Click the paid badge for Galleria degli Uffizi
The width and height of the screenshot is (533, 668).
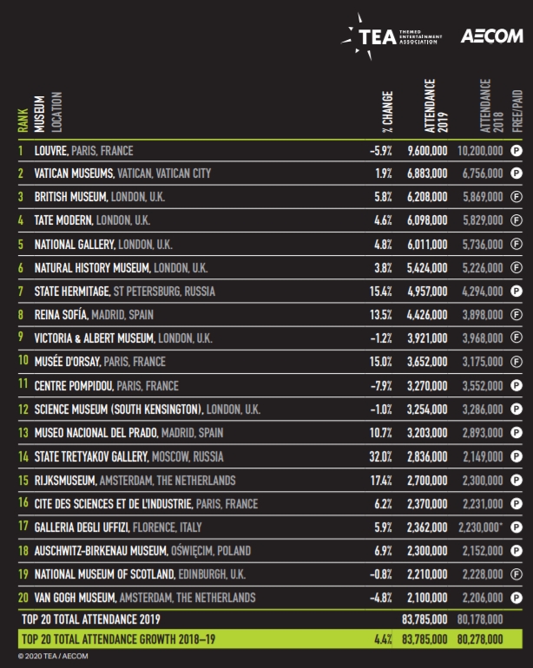click(517, 527)
